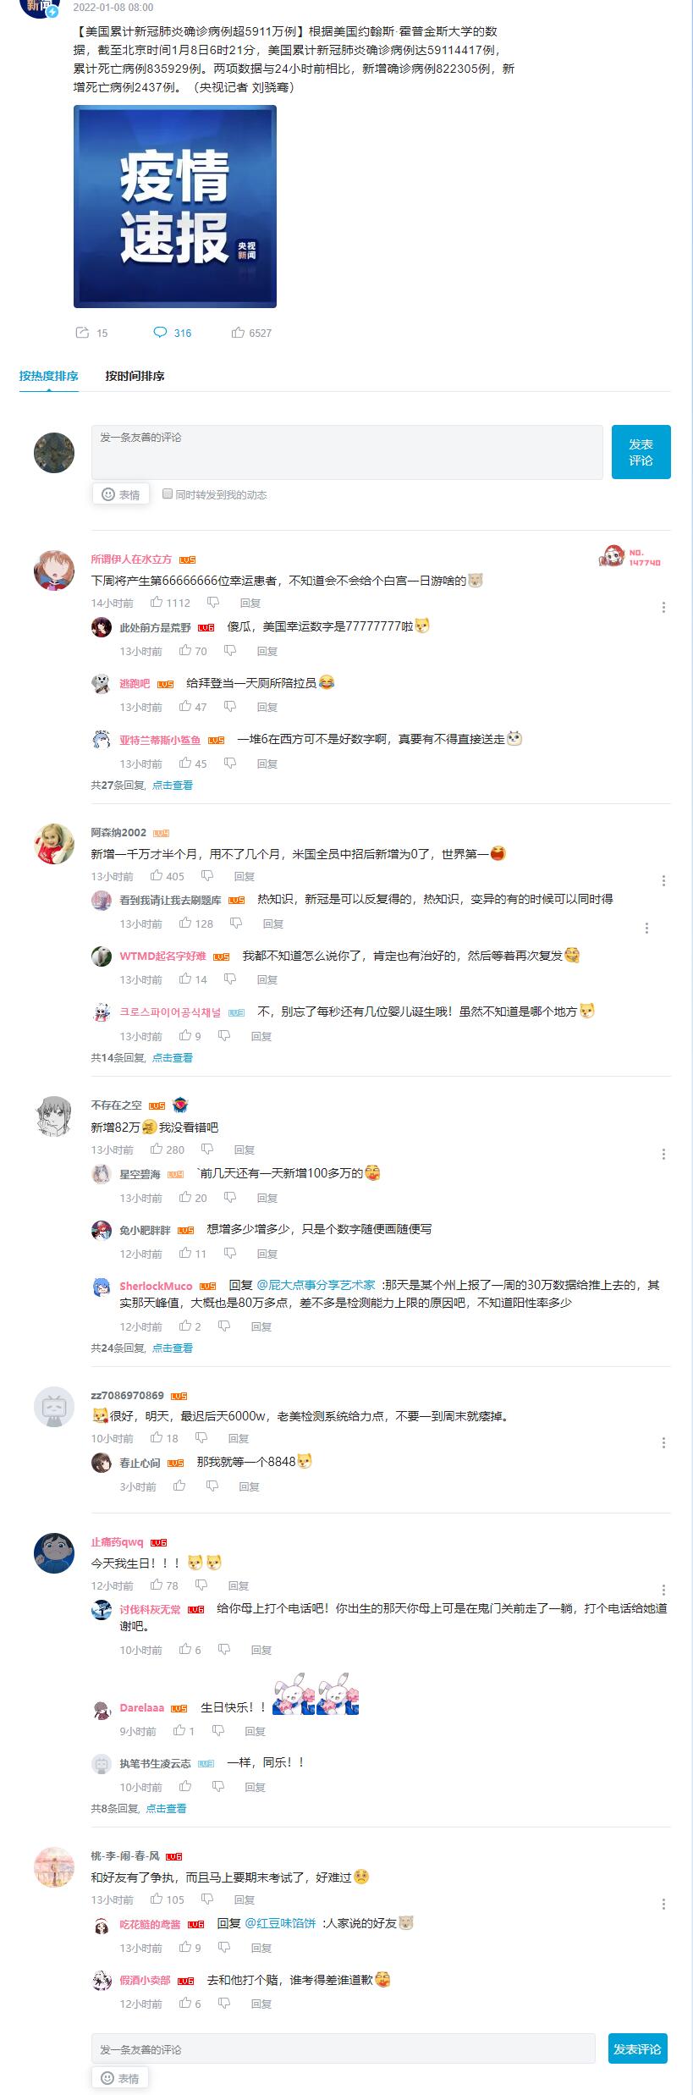Click the top 发表评论 button
This screenshot has width=693, height=2095.
point(641,452)
